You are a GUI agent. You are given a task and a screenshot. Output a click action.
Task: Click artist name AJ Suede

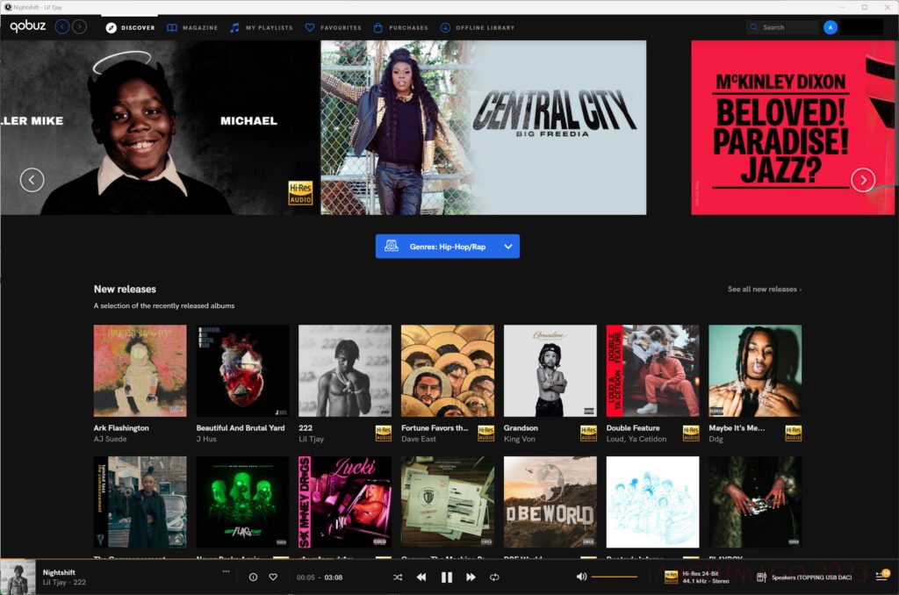click(110, 439)
